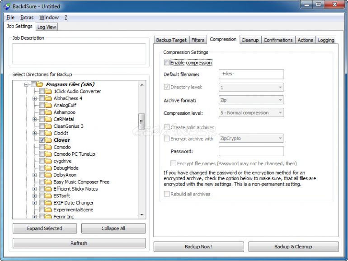Click the Clover folder icon

(x=49, y=140)
